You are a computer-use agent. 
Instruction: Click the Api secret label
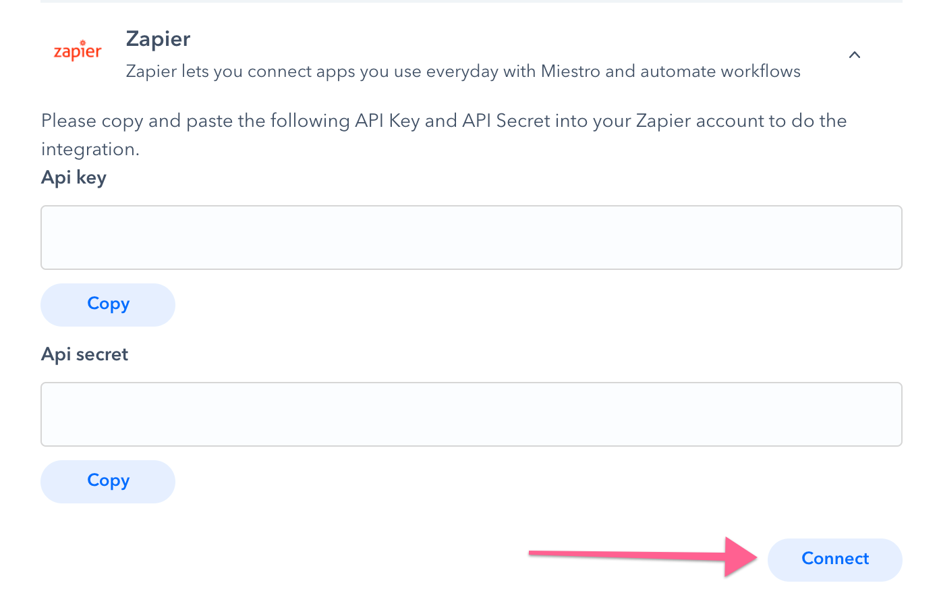pyautogui.click(x=84, y=354)
